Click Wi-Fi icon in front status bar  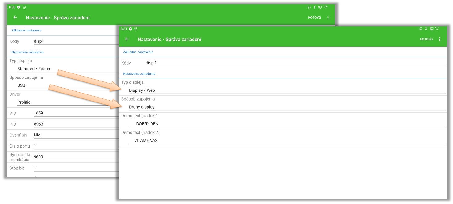[437, 29]
